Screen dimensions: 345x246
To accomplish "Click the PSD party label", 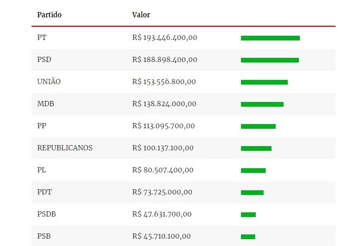I will tap(44, 60).
